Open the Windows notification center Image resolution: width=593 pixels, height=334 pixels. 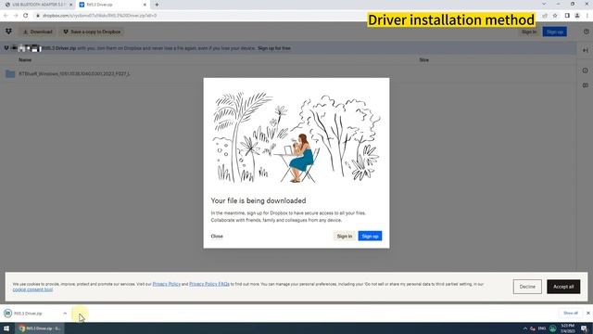coord(585,328)
